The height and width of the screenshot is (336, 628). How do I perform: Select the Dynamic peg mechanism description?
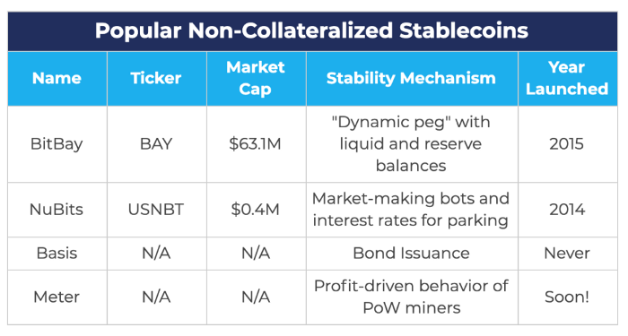click(x=411, y=144)
